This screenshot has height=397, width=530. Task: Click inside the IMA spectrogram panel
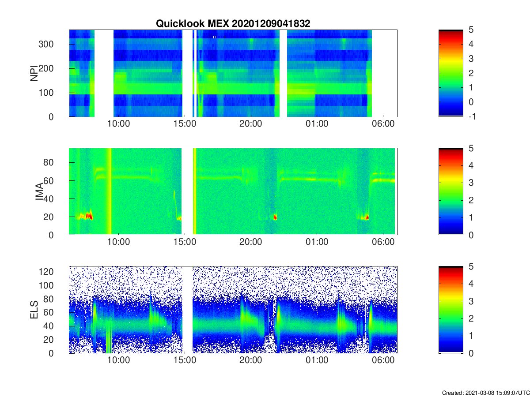[233, 191]
